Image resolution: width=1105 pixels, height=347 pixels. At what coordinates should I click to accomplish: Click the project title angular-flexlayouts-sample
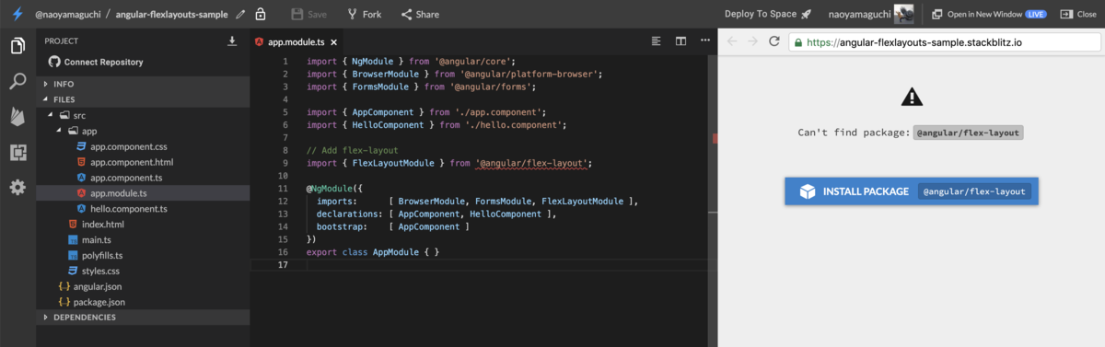pos(172,15)
